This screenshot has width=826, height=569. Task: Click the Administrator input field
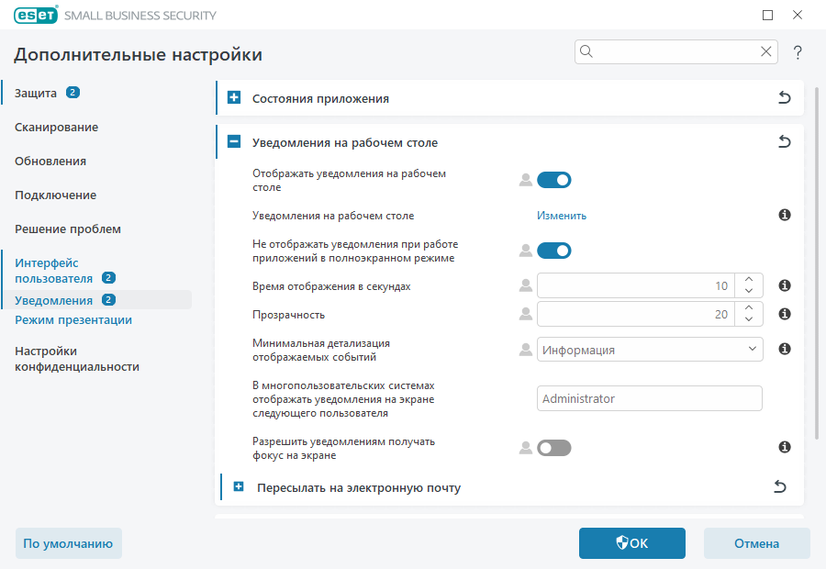[x=649, y=398]
